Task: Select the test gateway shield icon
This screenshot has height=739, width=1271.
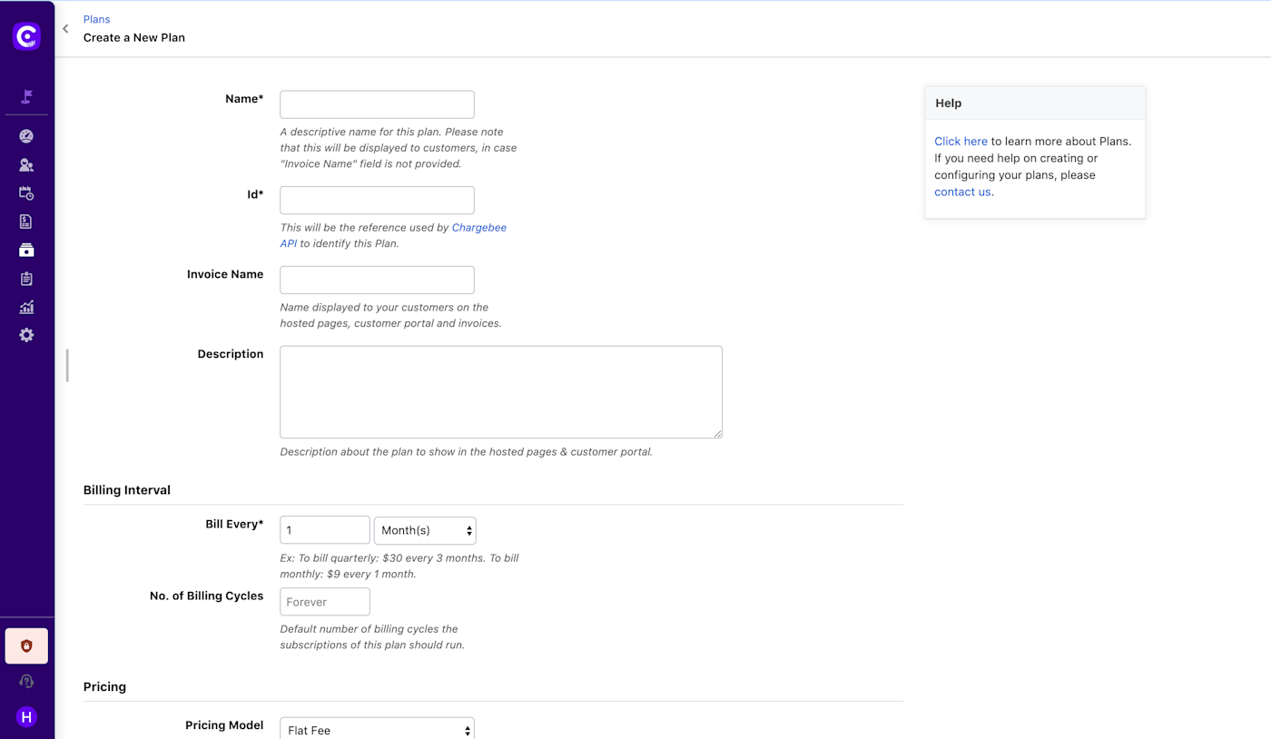Action: coord(26,645)
